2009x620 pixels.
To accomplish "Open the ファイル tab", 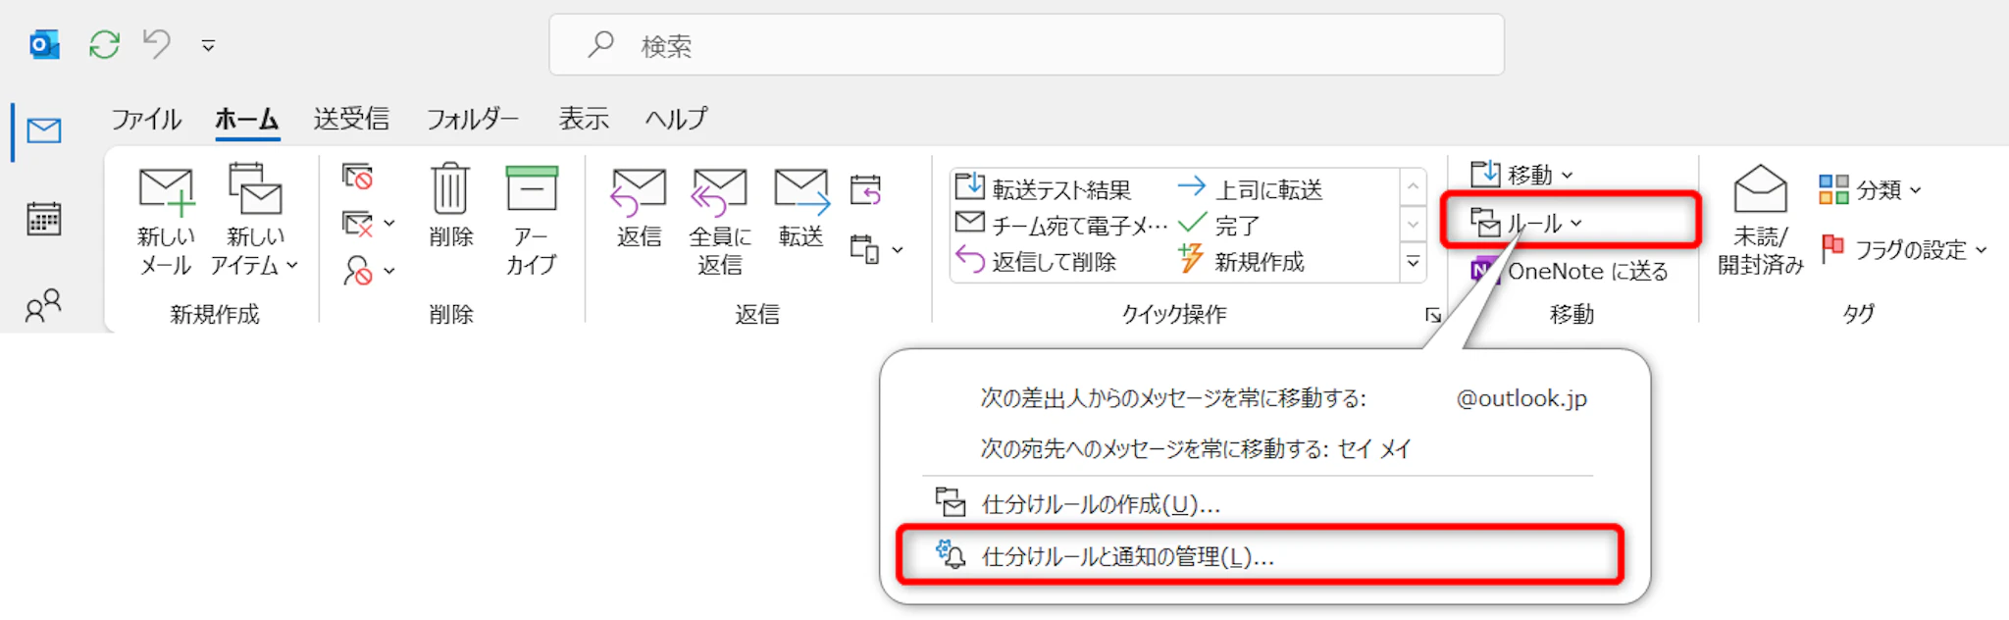I will tap(146, 120).
